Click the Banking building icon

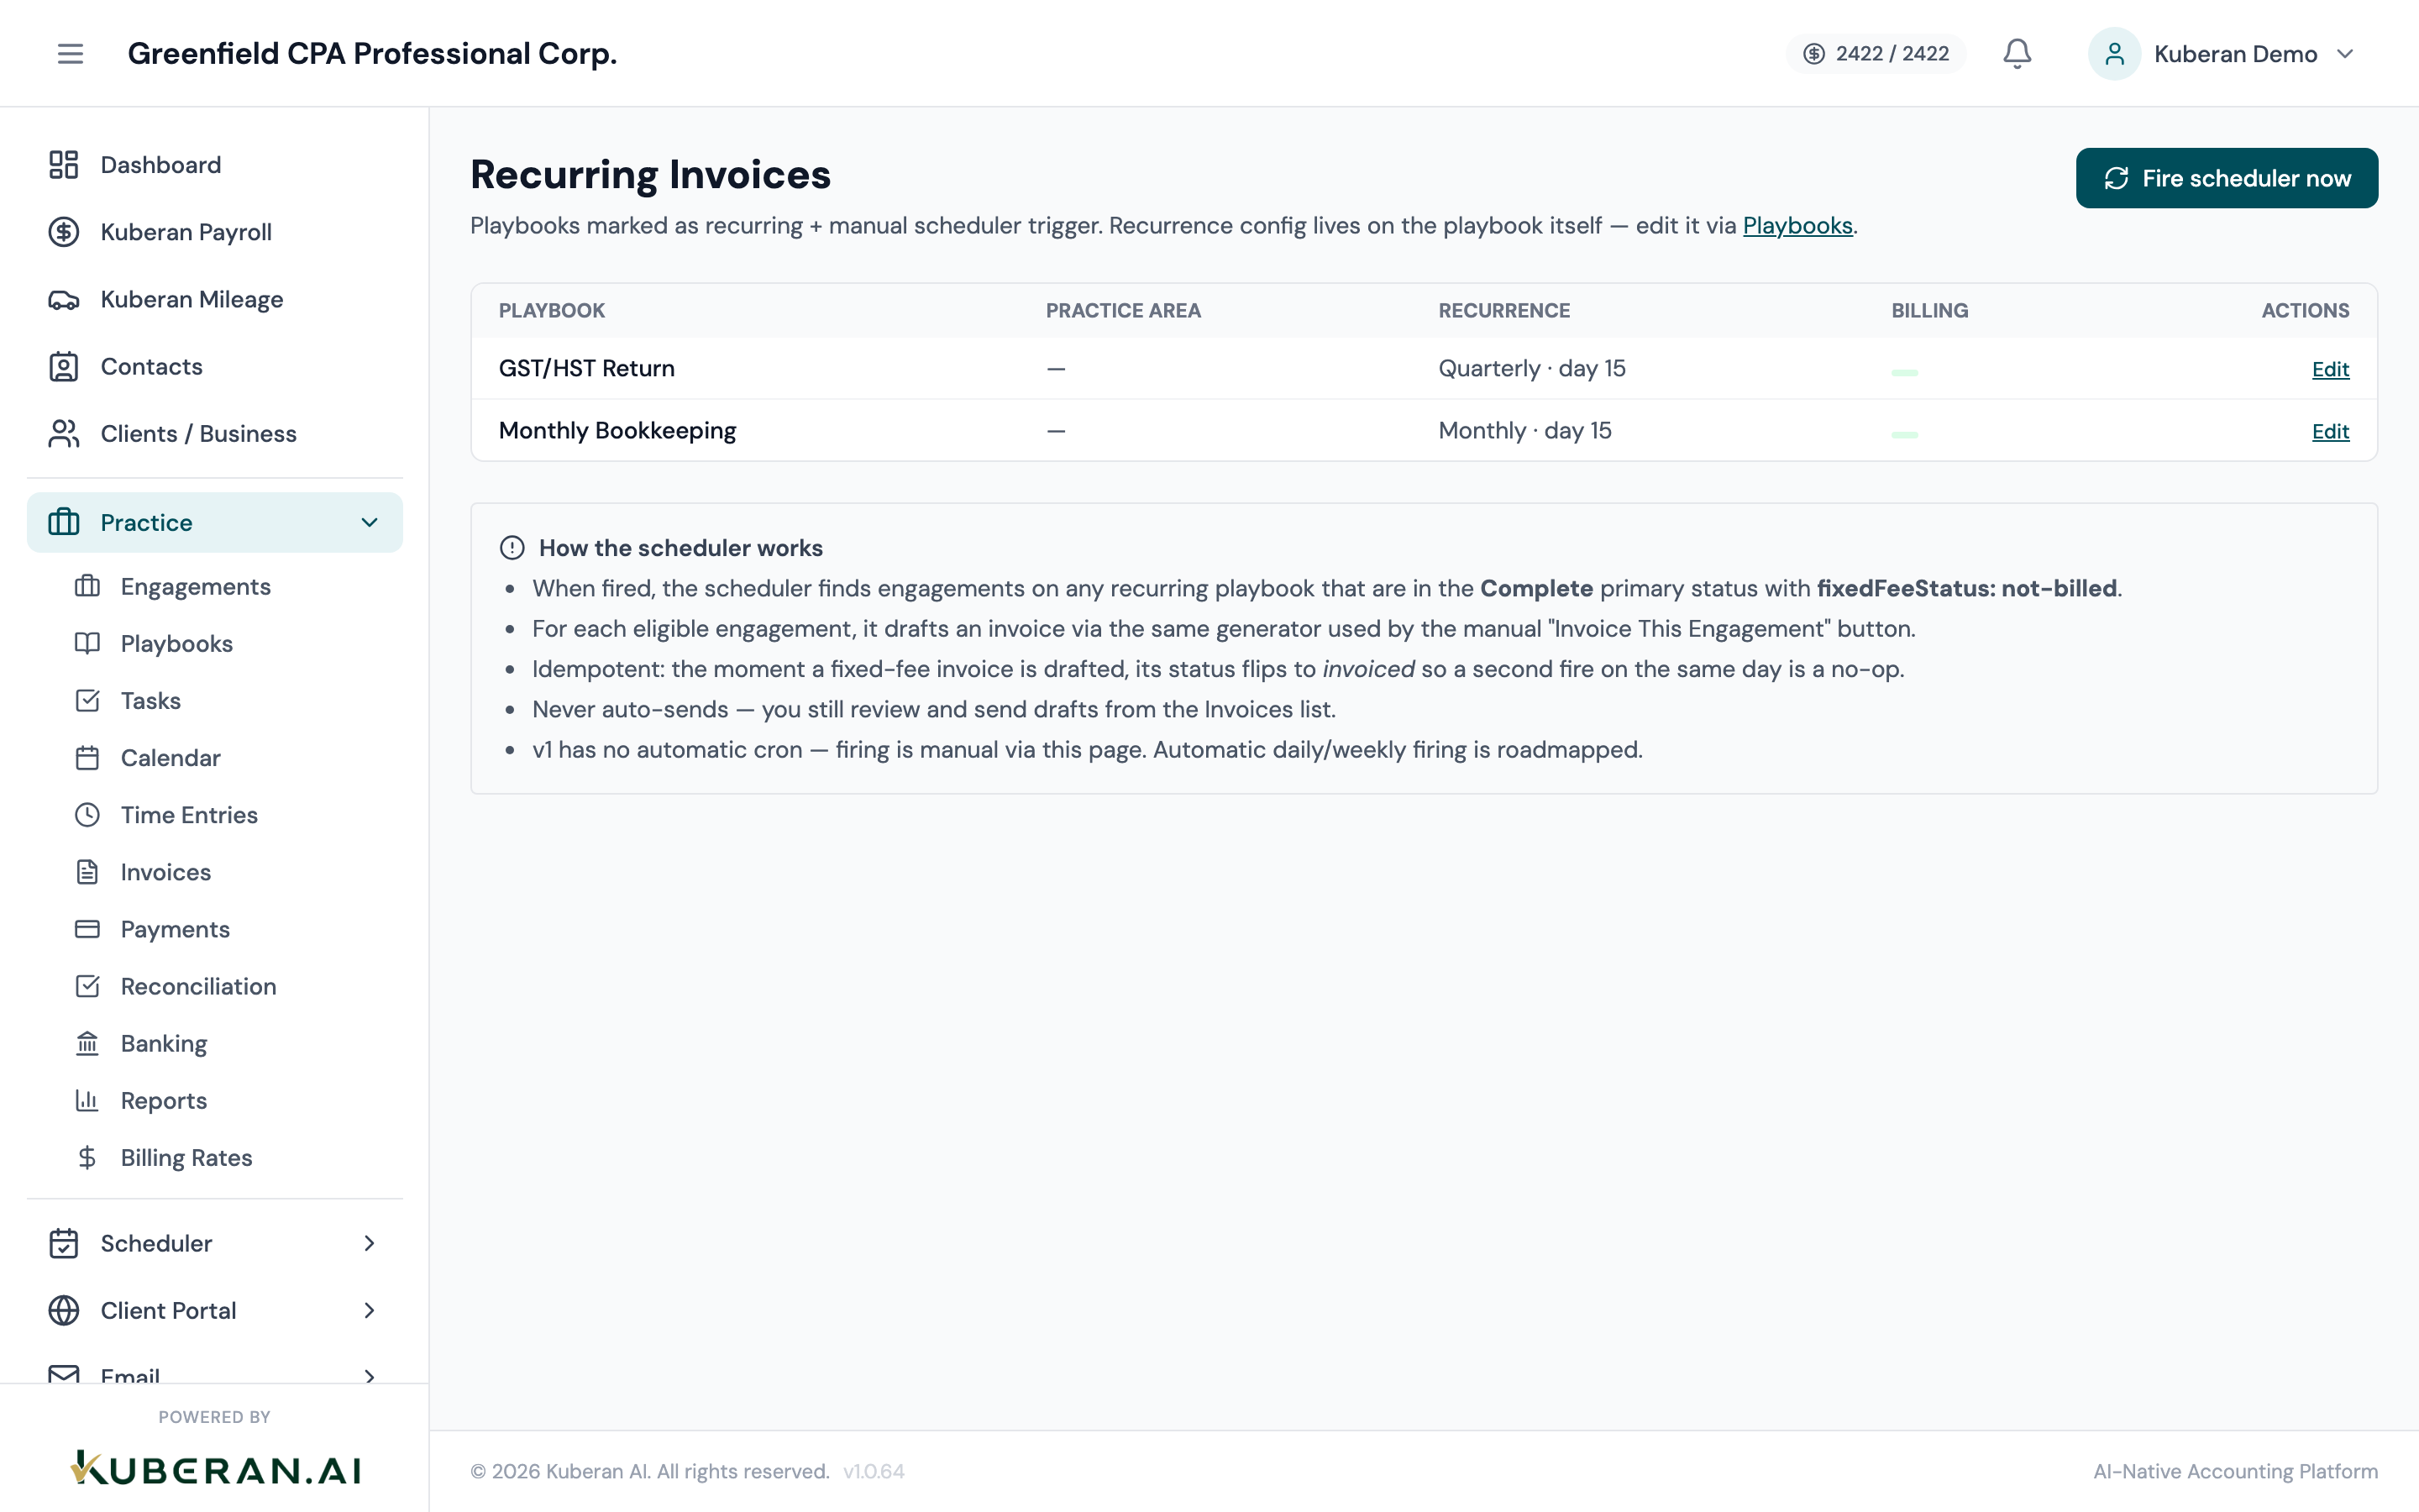tap(87, 1043)
